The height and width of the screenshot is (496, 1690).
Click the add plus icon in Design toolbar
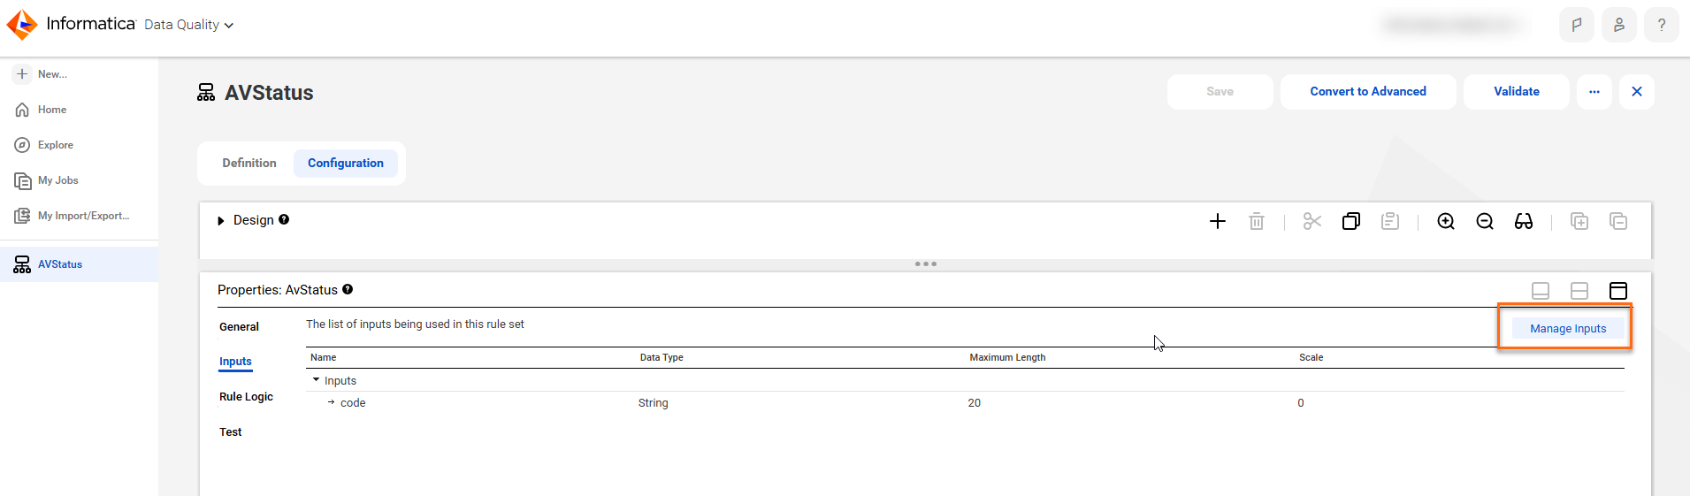[x=1217, y=221]
